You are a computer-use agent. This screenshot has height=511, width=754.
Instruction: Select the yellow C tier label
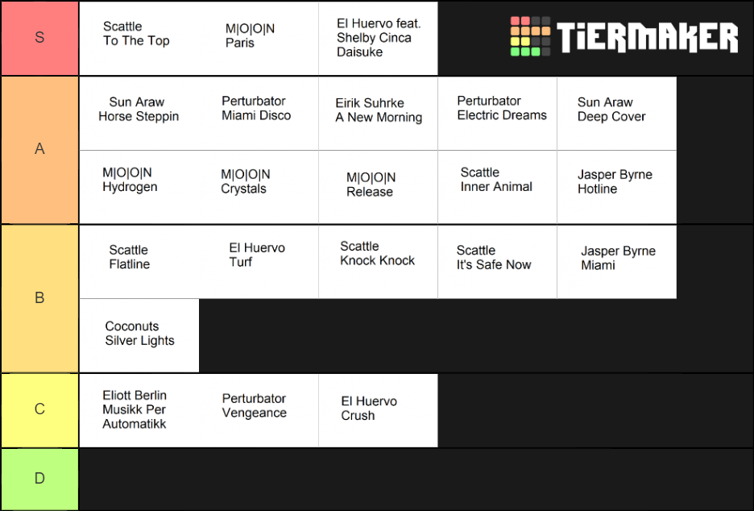coord(40,410)
